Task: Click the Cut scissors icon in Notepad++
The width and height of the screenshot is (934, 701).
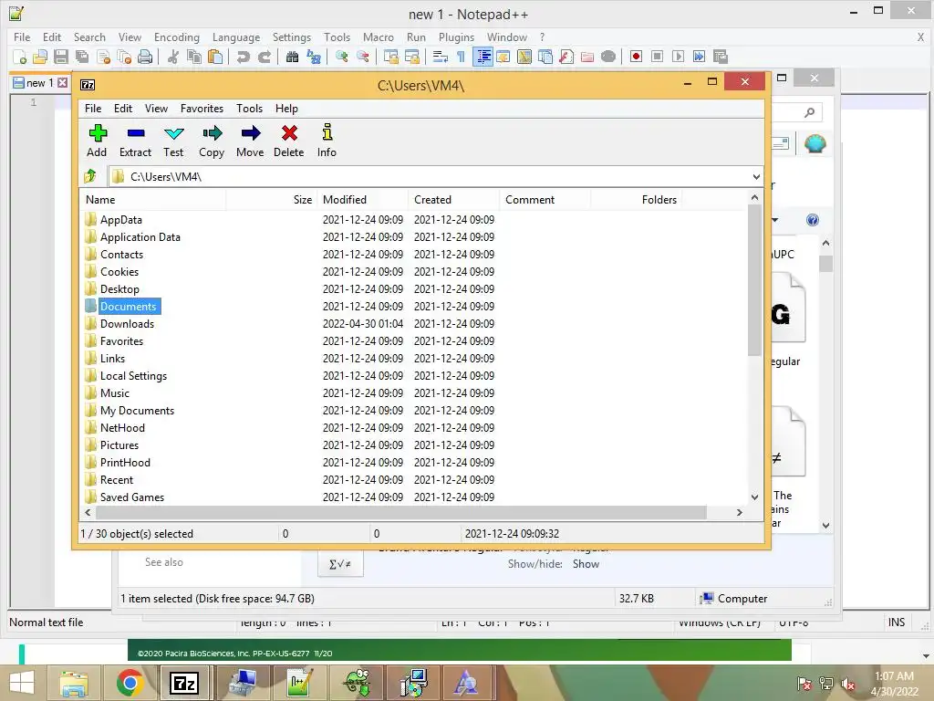Action: [x=173, y=57]
